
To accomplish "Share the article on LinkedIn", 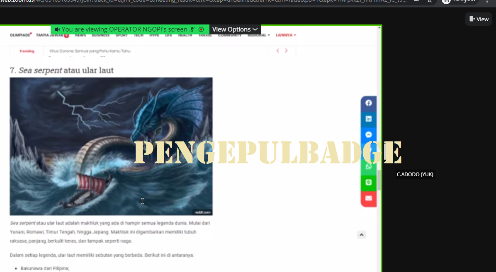I will click(369, 119).
